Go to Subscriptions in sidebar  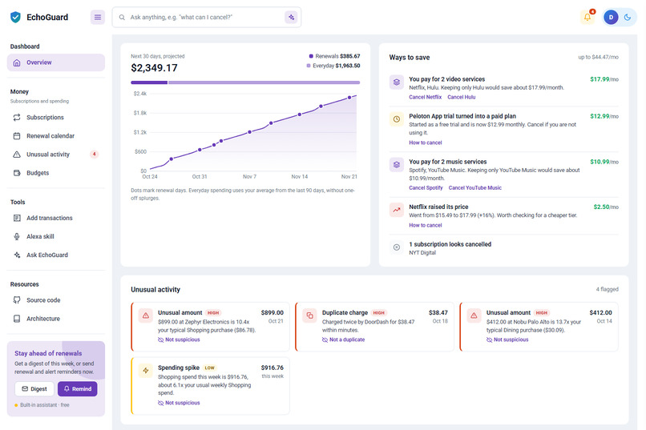point(56,117)
